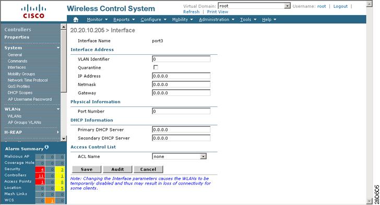Click the sidebar scroll down arrow
This screenshot has height=205, width=380.
pos(64,139)
